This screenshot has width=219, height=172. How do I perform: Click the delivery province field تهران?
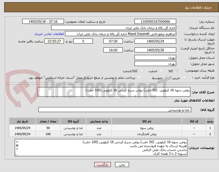(155, 58)
